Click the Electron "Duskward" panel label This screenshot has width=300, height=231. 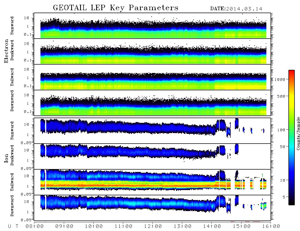[12, 50]
